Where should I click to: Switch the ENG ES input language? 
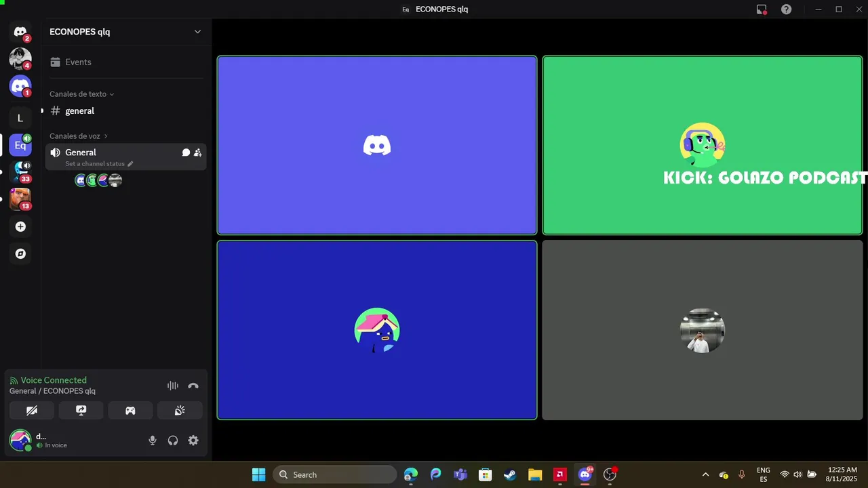[764, 474]
